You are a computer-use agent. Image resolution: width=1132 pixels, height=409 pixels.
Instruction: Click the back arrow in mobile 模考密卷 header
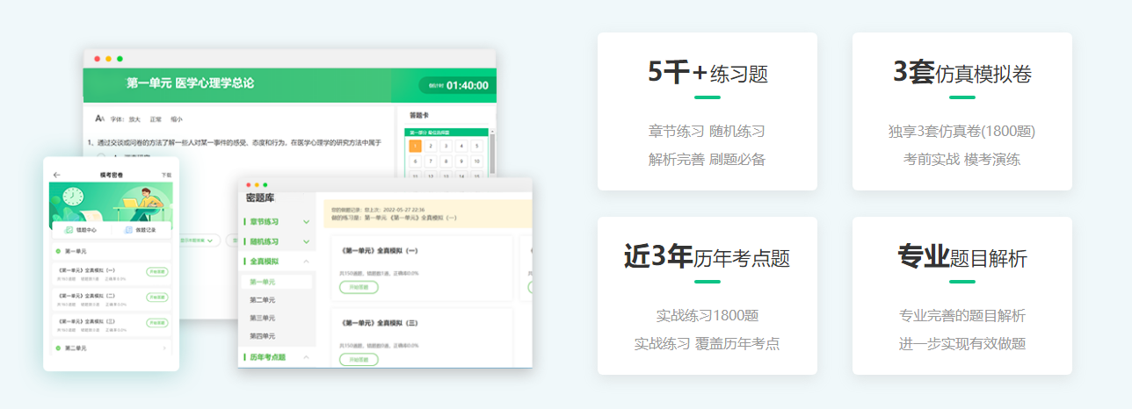(x=57, y=175)
